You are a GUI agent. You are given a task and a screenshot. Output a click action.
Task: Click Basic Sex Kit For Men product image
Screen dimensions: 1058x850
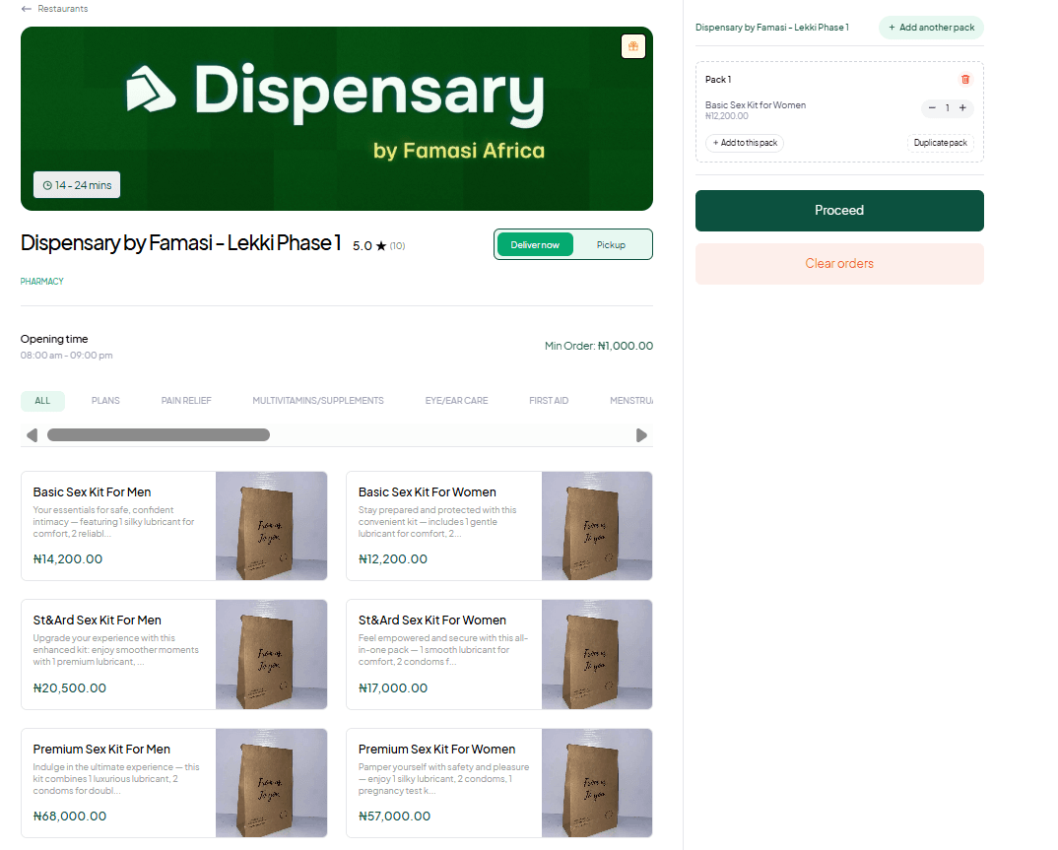(271, 526)
